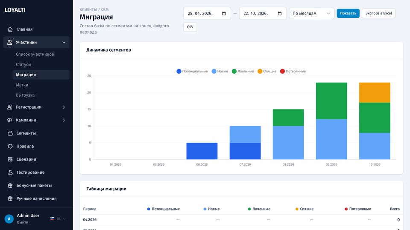Viewport: 410px width, 230px height.
Task: Click the Регистрации sidebar icon
Action: 10,107
